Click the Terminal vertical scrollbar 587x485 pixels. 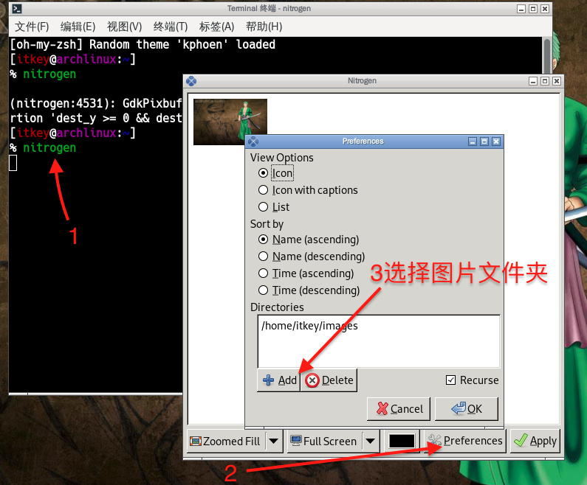pos(547,56)
